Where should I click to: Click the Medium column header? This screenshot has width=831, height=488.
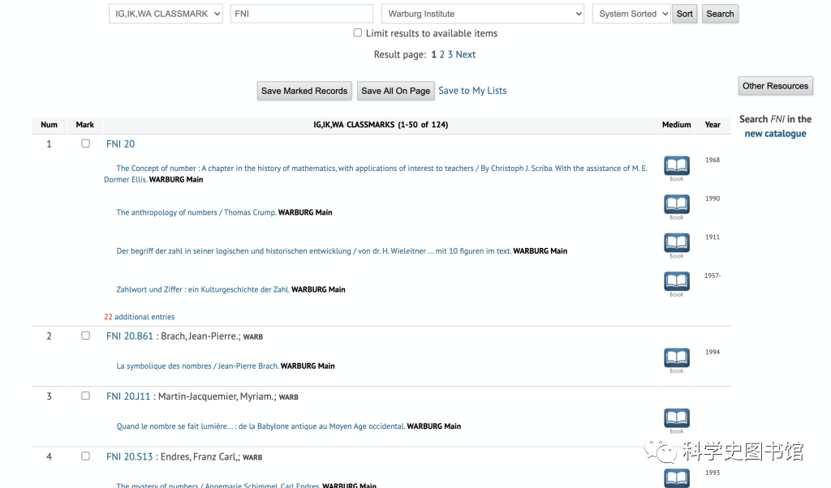[676, 125]
